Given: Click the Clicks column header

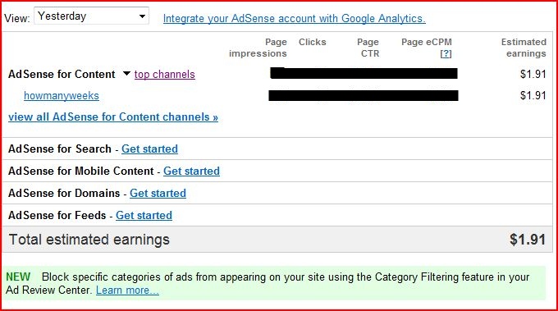Looking at the screenshot, I should 312,42.
